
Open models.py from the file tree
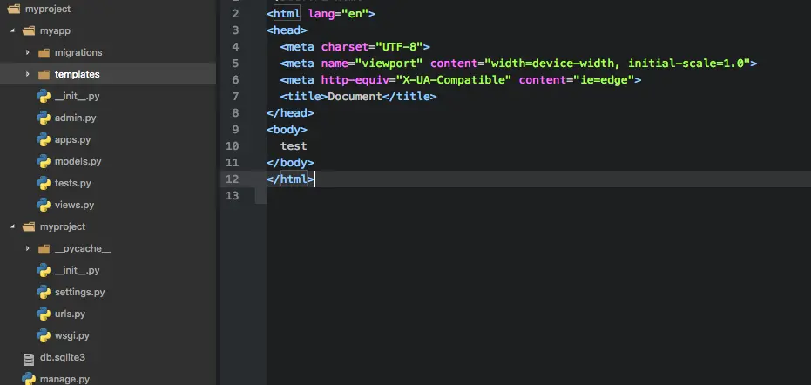click(x=78, y=161)
